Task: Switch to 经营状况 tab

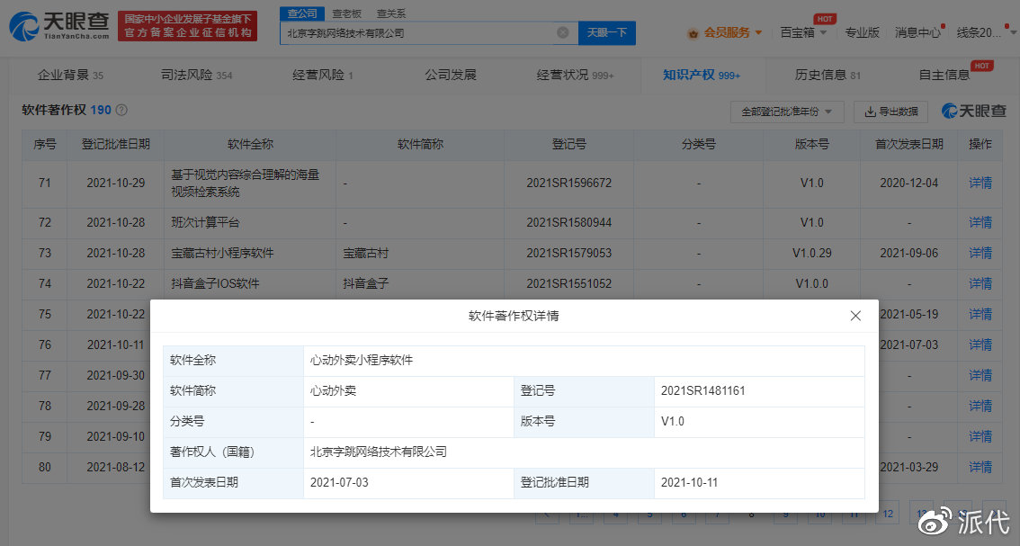Action: pyautogui.click(x=575, y=75)
